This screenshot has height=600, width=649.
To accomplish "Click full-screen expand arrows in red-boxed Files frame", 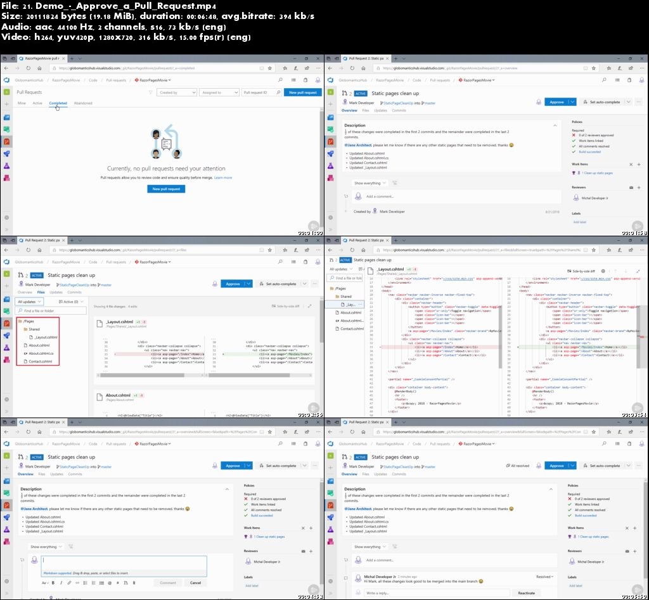I will point(309,306).
